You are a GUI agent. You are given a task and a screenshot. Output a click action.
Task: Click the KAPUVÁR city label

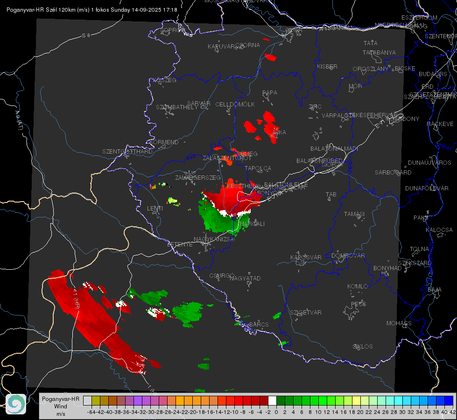[222, 47]
